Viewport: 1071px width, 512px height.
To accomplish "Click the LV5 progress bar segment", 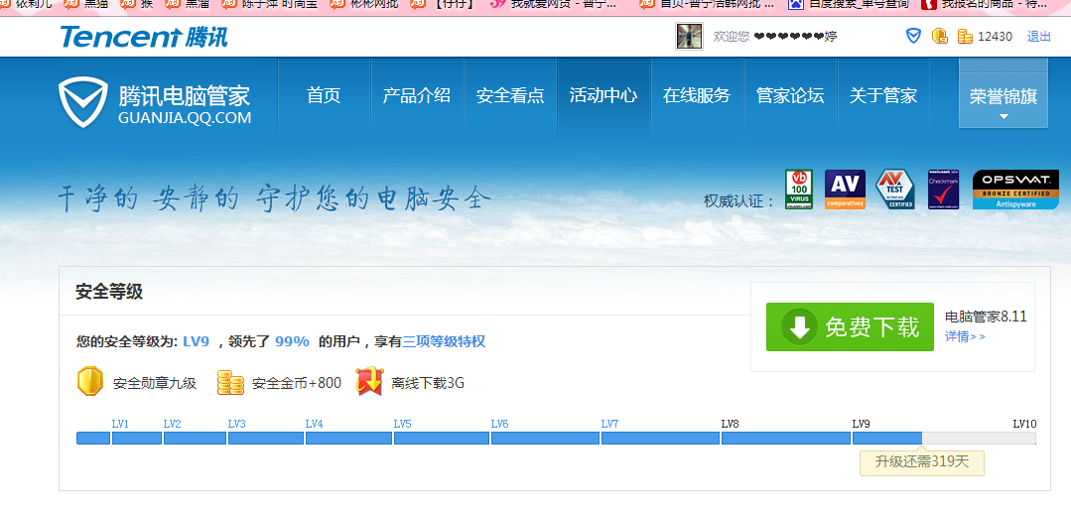I will (442, 438).
